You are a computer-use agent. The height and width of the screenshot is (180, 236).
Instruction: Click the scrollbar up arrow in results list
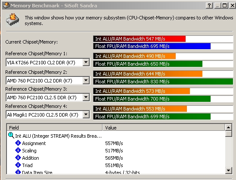coord(229,127)
